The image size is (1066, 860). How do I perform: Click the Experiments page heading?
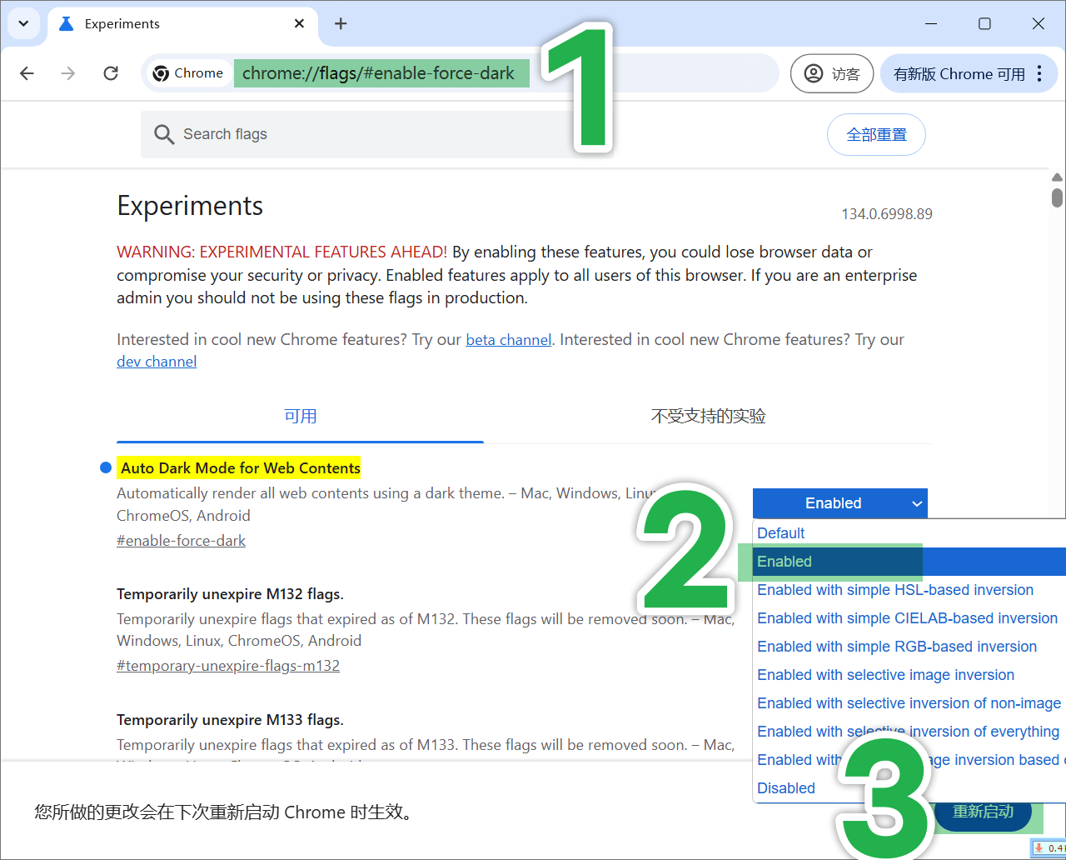click(x=190, y=206)
